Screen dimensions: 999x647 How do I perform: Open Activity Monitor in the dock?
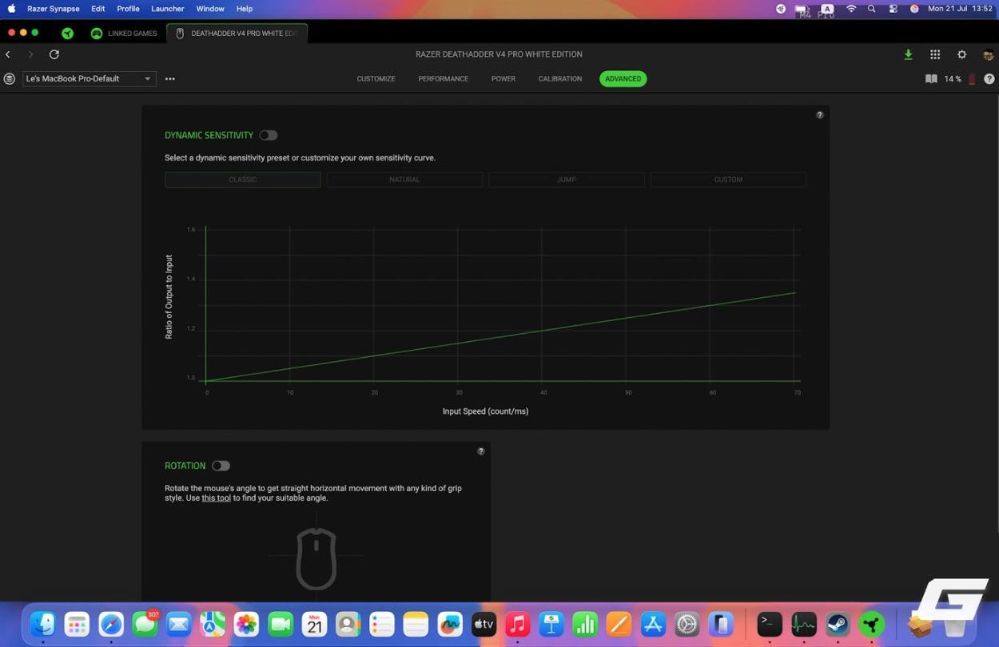tap(804, 624)
